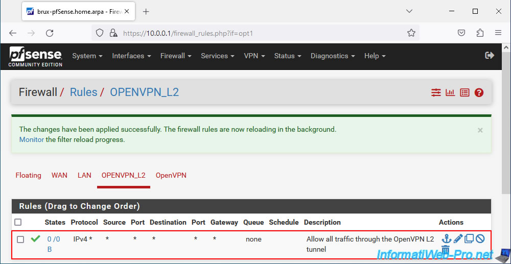Expand the VPN menu

click(254, 56)
